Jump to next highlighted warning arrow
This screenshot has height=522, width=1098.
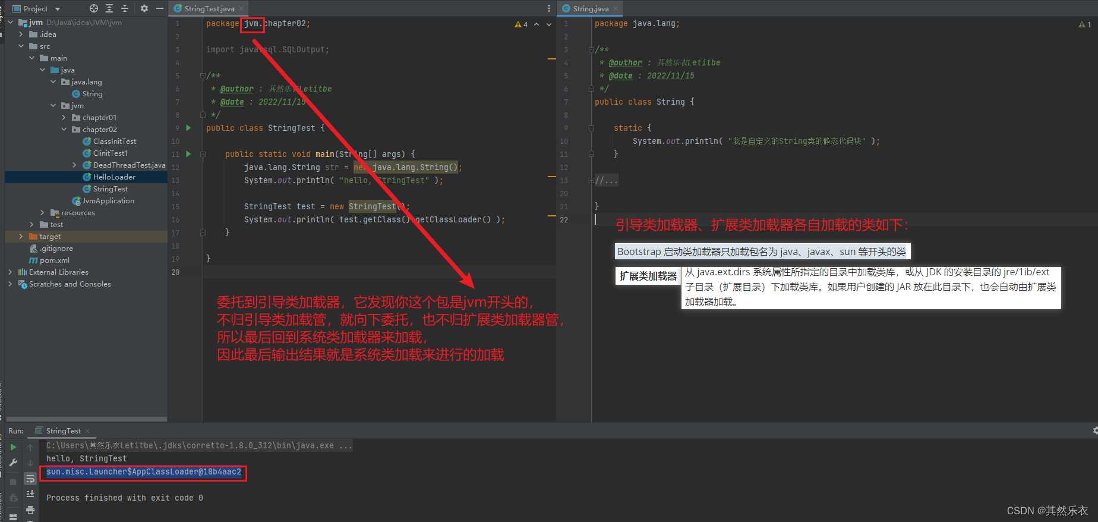549,24
